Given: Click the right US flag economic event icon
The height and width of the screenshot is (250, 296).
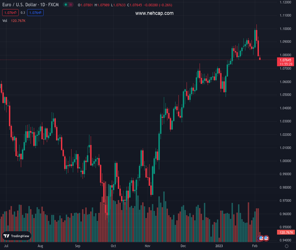Looking at the screenshot, I should click(x=266, y=238).
